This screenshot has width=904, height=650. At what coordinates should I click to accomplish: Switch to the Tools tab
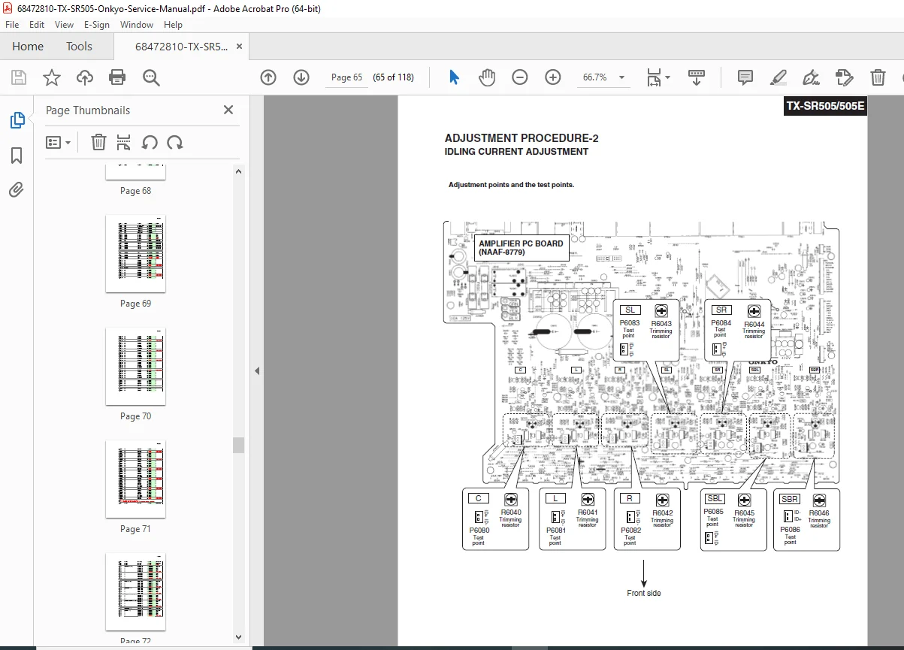click(79, 46)
